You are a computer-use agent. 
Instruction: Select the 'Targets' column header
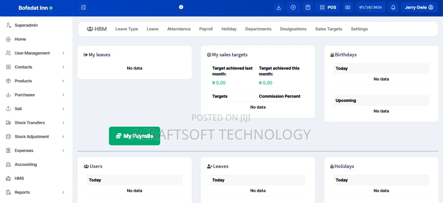click(x=220, y=96)
